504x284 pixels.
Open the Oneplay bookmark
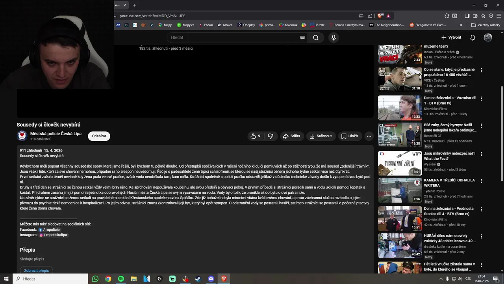click(x=246, y=25)
